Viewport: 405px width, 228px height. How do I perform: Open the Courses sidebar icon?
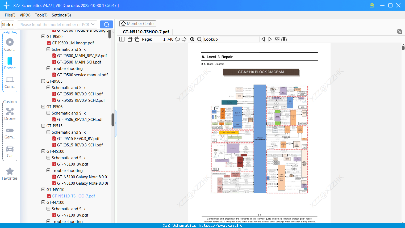(10, 45)
